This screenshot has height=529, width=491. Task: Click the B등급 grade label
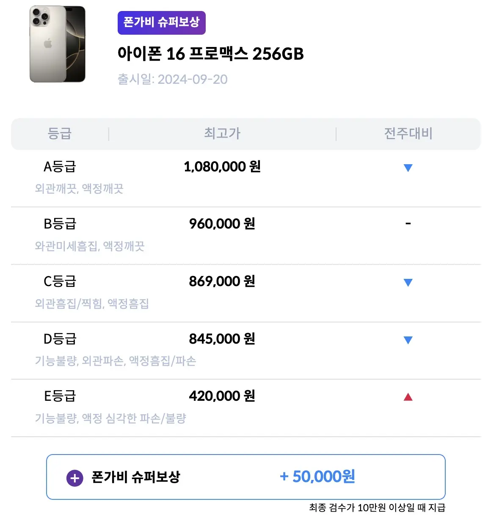pos(60,224)
